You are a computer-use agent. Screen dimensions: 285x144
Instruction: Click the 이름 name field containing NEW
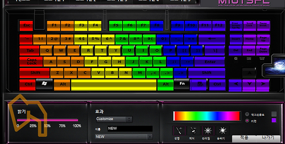[130, 129]
